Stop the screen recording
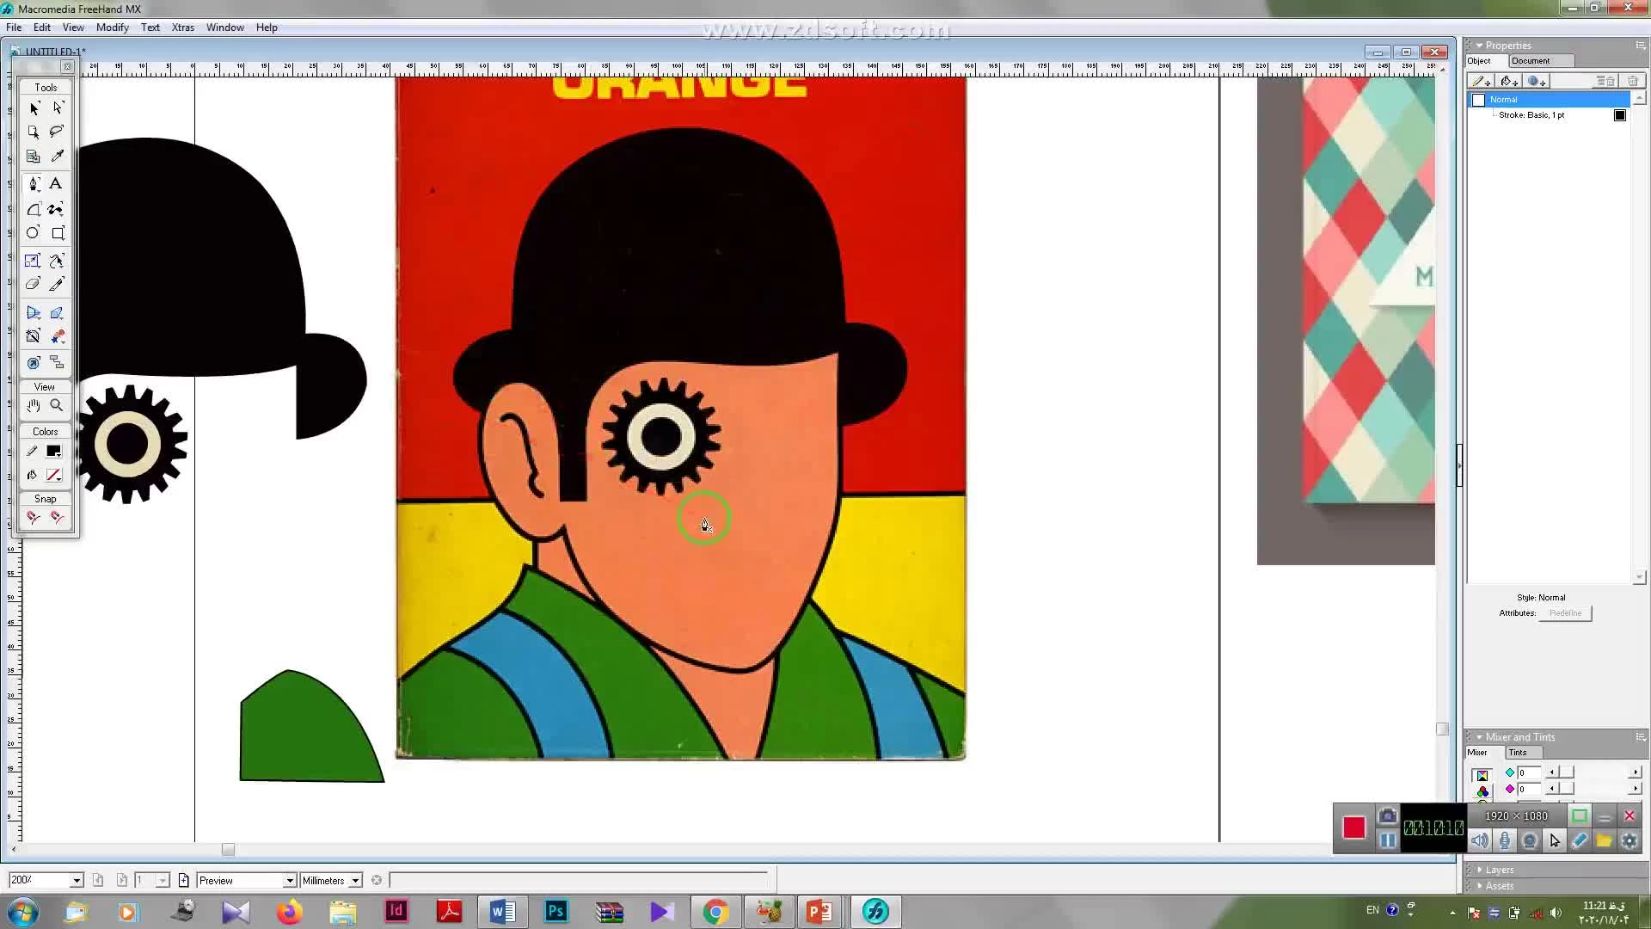 1353,827
